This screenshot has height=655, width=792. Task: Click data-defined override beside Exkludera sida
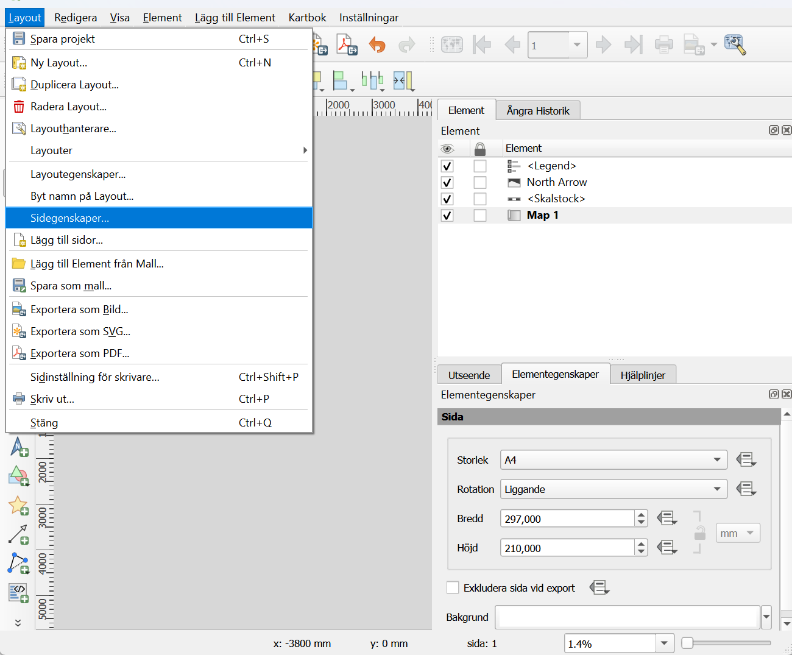point(599,587)
